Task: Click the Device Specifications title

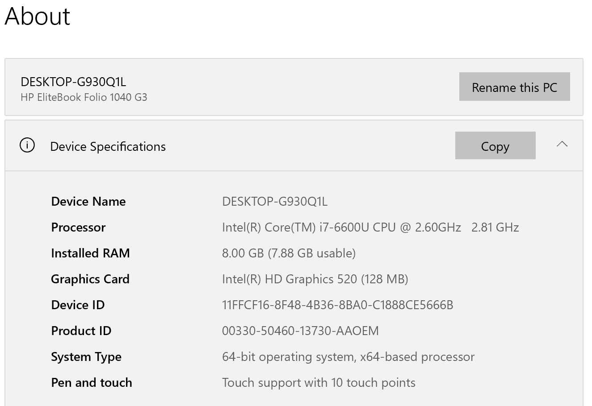Action: (108, 147)
